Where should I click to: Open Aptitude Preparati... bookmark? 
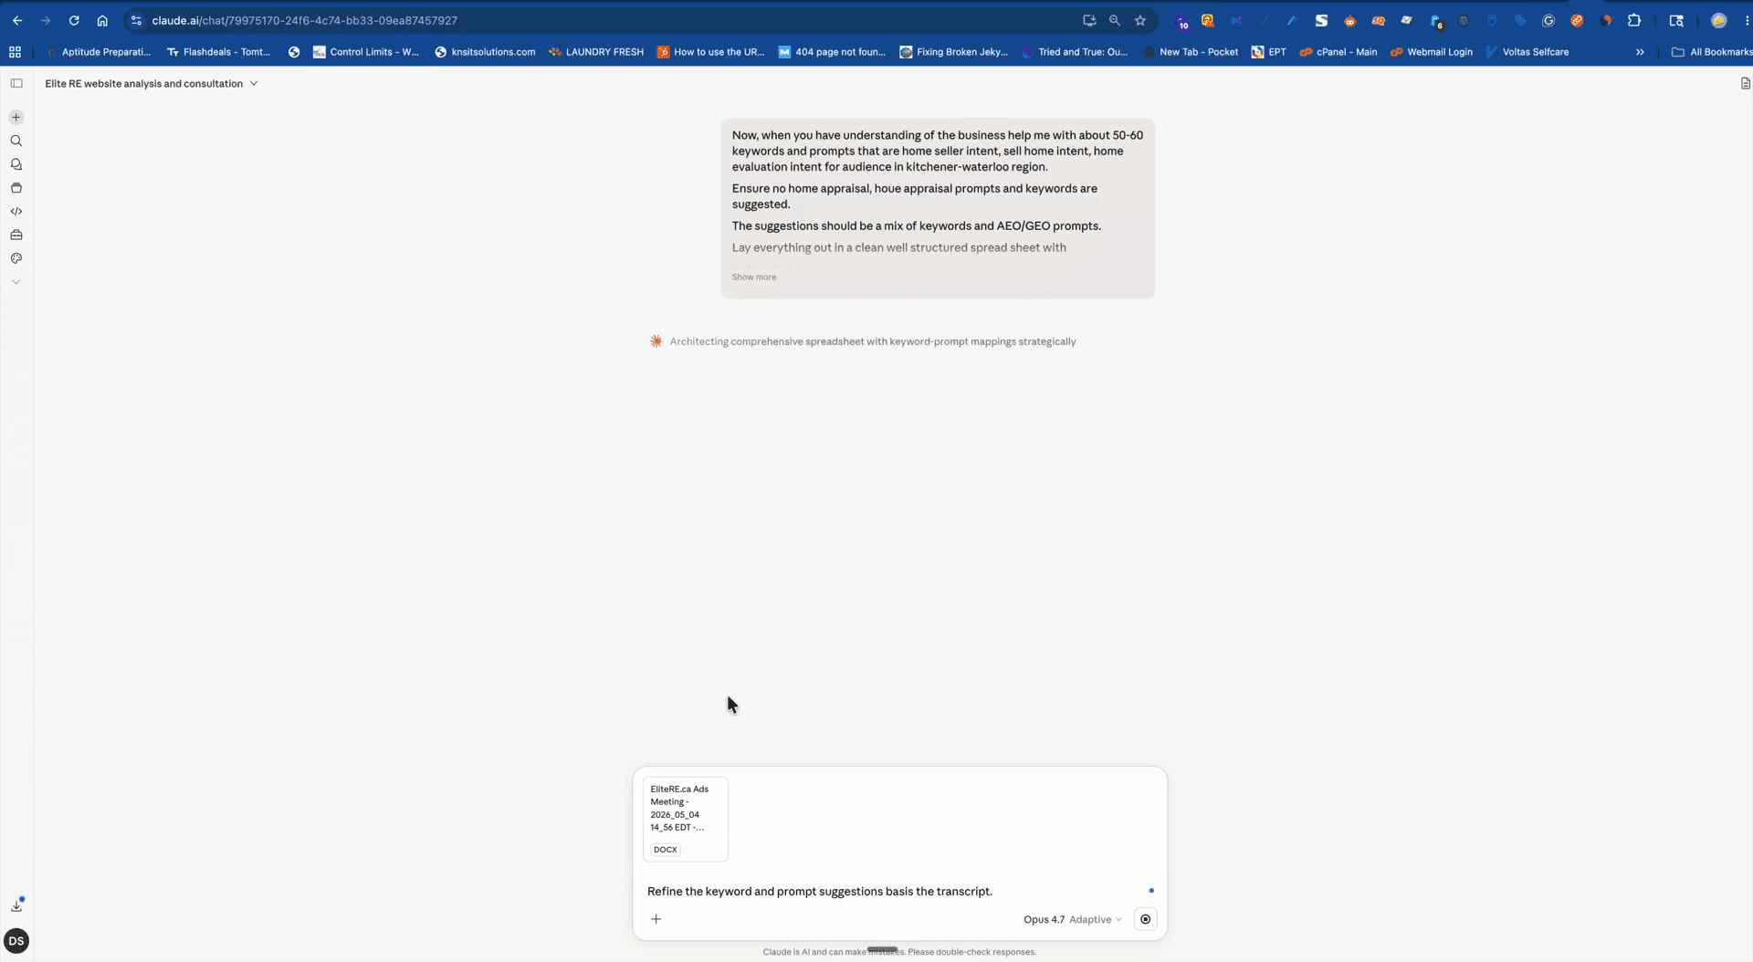(98, 52)
